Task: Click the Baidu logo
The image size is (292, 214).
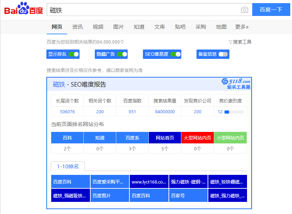Action: click(x=24, y=9)
